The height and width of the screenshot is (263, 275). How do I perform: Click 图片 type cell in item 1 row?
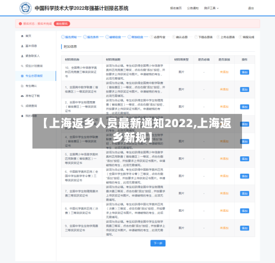point(182,89)
